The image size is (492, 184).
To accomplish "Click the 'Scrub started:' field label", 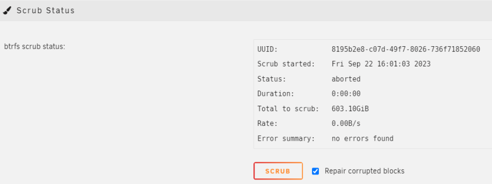I will [286, 64].
